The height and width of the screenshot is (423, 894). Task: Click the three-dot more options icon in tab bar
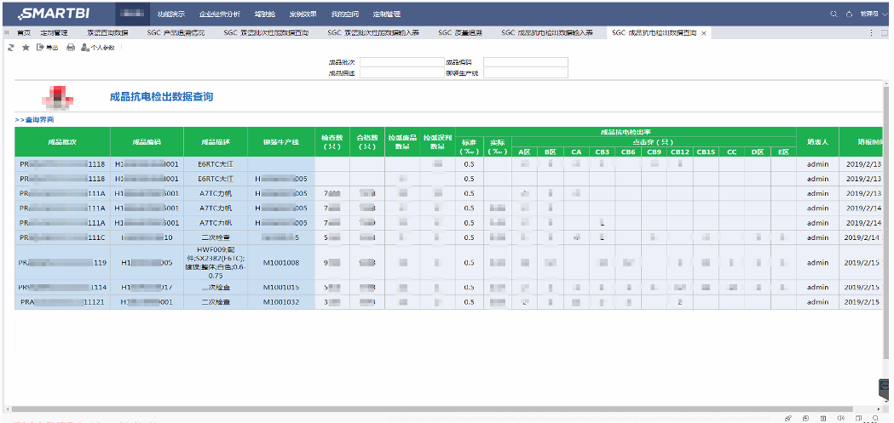point(871,33)
